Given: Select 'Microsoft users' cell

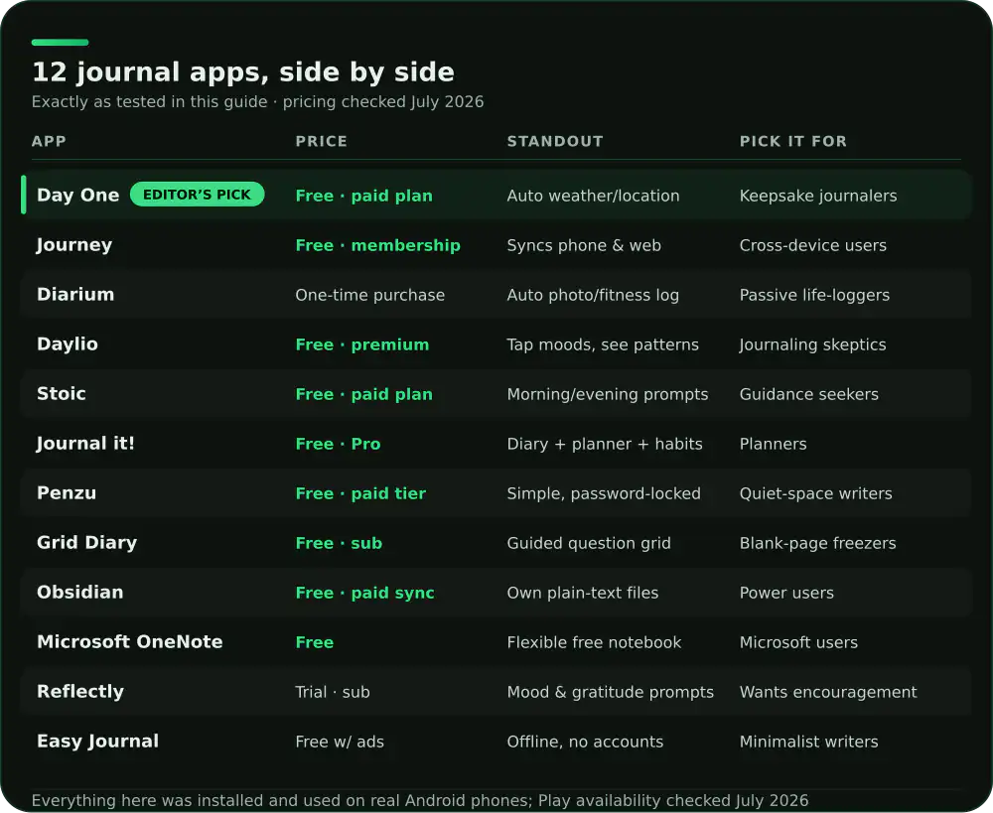Looking at the screenshot, I should 798,642.
